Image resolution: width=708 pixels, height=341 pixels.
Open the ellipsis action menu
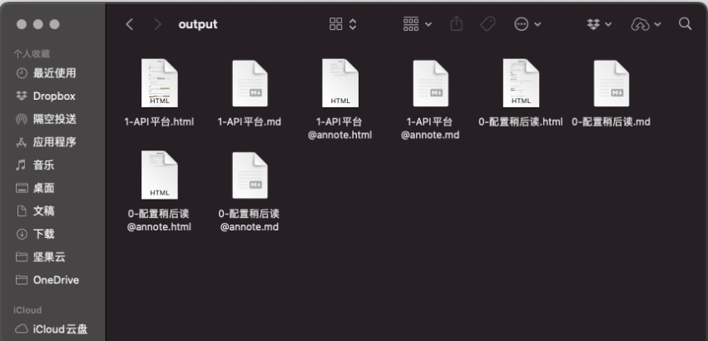(522, 24)
